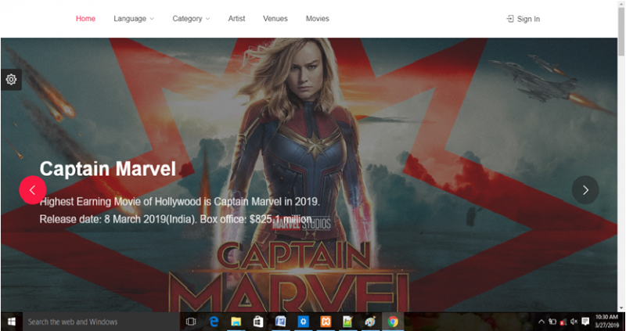626x331 pixels.
Task: Open the Action Center notifications icon
Action: (585, 322)
